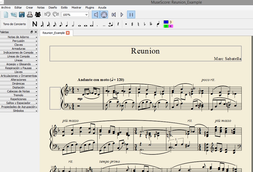Select the sharp accidental icon
This screenshot has width=253, height=172.
(x=132, y=24)
